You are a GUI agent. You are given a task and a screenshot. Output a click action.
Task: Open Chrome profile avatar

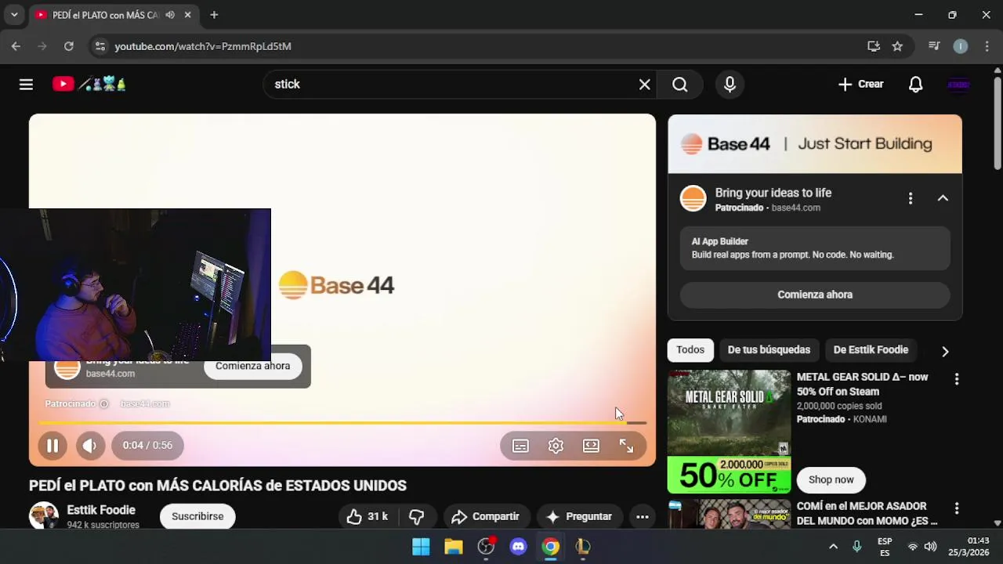point(961,46)
